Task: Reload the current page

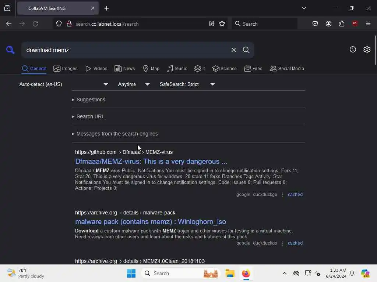Action: (x=35, y=24)
